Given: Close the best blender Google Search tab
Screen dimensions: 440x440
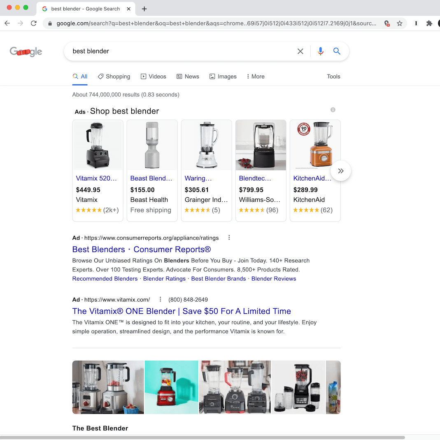Looking at the screenshot, I should click(128, 9).
